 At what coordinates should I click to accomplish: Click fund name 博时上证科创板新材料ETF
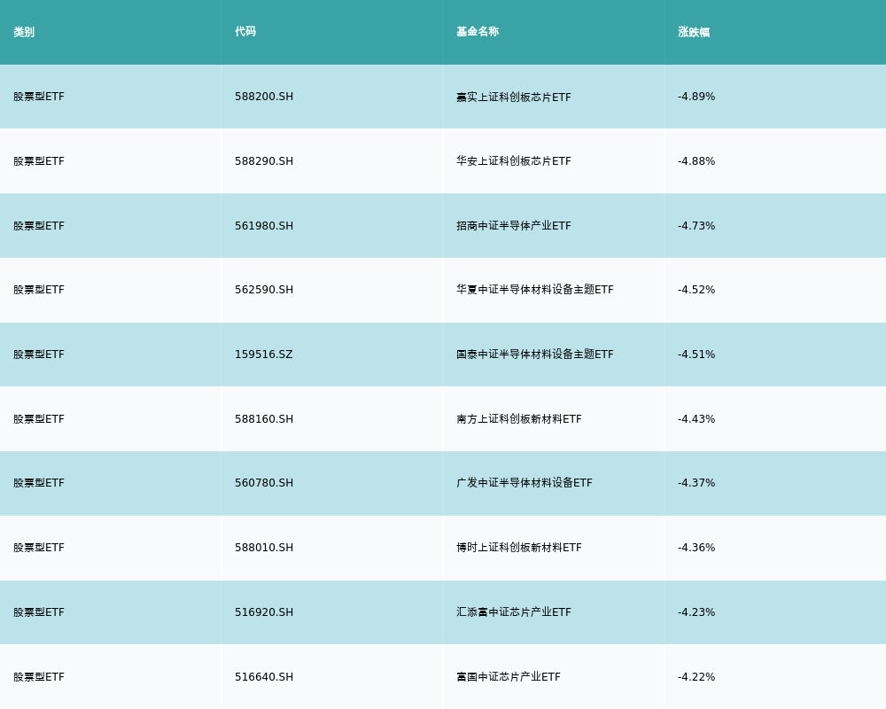click(x=518, y=548)
